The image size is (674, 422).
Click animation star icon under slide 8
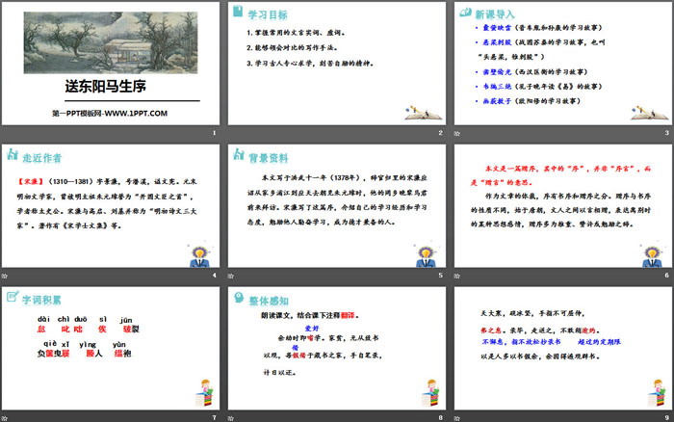tap(231, 418)
